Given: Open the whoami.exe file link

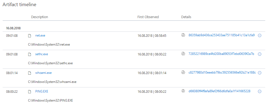Looking at the screenshot, I should click(44, 73).
